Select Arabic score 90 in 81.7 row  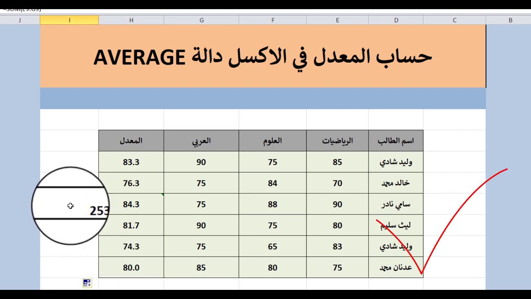click(201, 225)
